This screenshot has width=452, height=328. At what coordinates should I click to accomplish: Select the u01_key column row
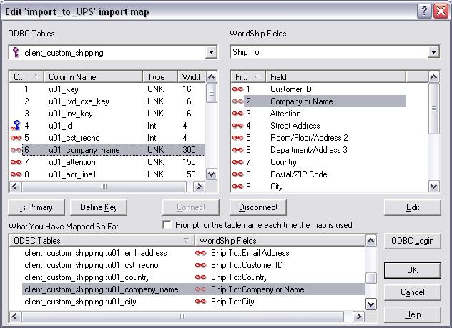pyautogui.click(x=107, y=89)
